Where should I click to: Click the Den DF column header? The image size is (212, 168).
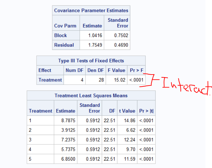(96, 70)
